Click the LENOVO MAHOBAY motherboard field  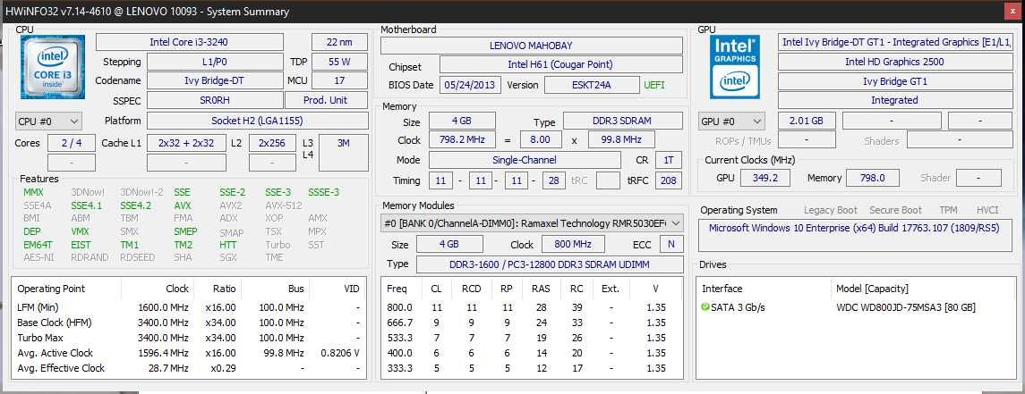tap(532, 46)
